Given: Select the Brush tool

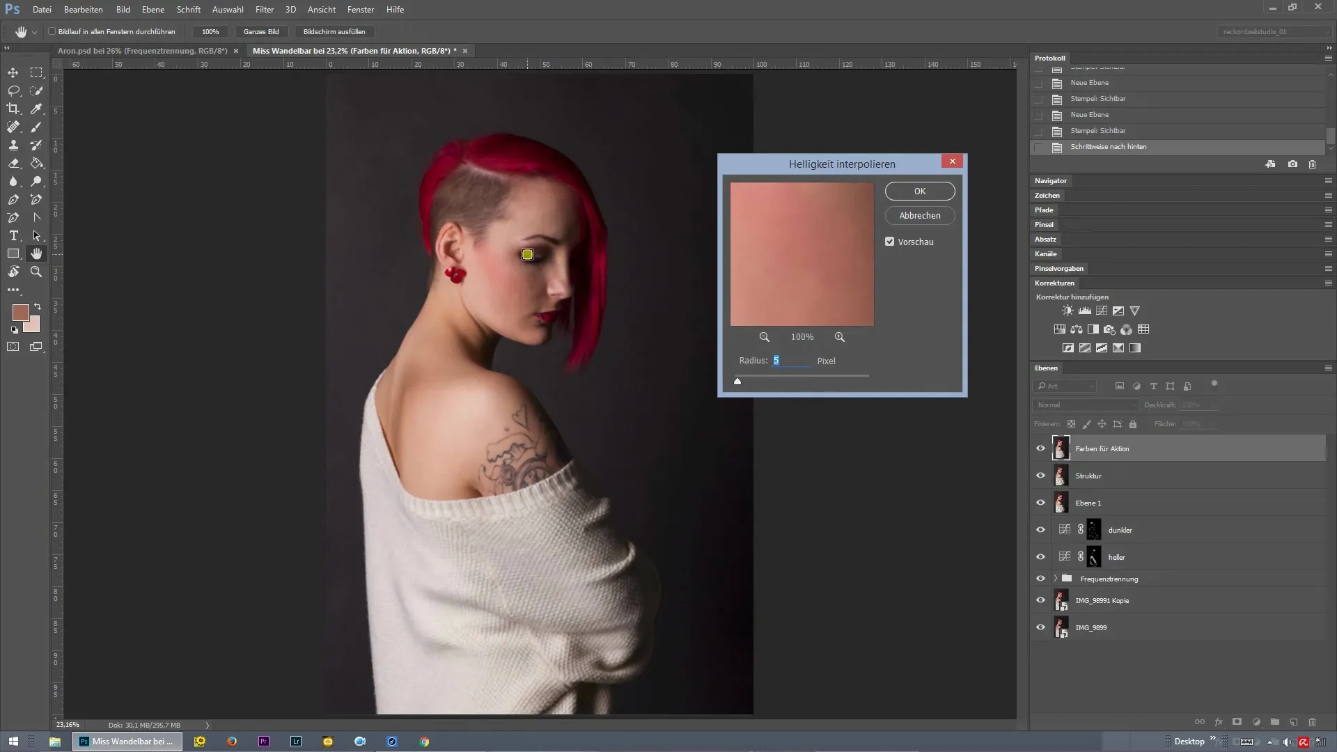Looking at the screenshot, I should click(36, 127).
